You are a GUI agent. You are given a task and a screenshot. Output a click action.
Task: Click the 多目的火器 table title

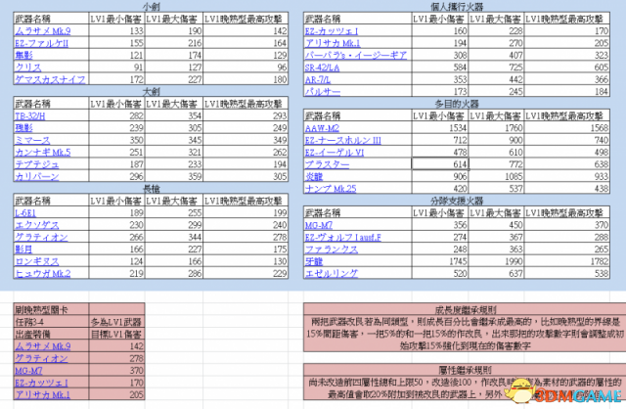[x=457, y=104]
